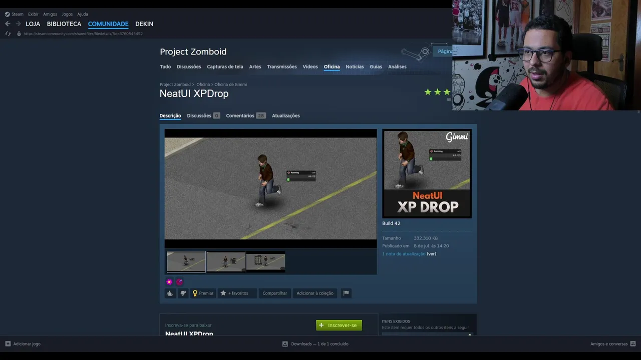Click the padlock icon beside the URL
Viewport: 641px width, 360px height.
tap(19, 33)
